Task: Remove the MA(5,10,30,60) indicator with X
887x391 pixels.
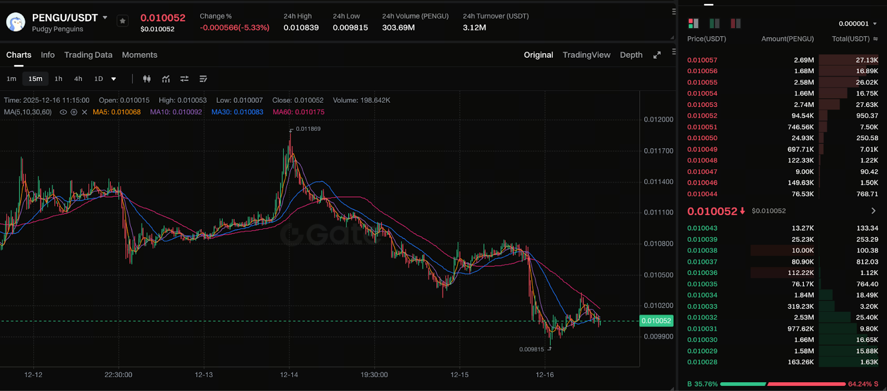Action: pos(84,112)
